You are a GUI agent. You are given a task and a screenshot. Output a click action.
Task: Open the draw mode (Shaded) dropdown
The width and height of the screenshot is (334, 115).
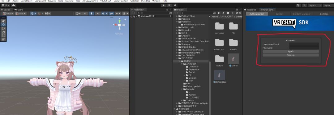coord(78,13)
